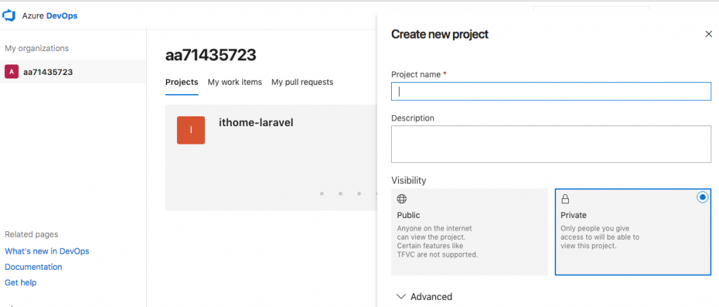The width and height of the screenshot is (719, 307).
Task: Expand the Advanced section chevron
Action: (401, 296)
